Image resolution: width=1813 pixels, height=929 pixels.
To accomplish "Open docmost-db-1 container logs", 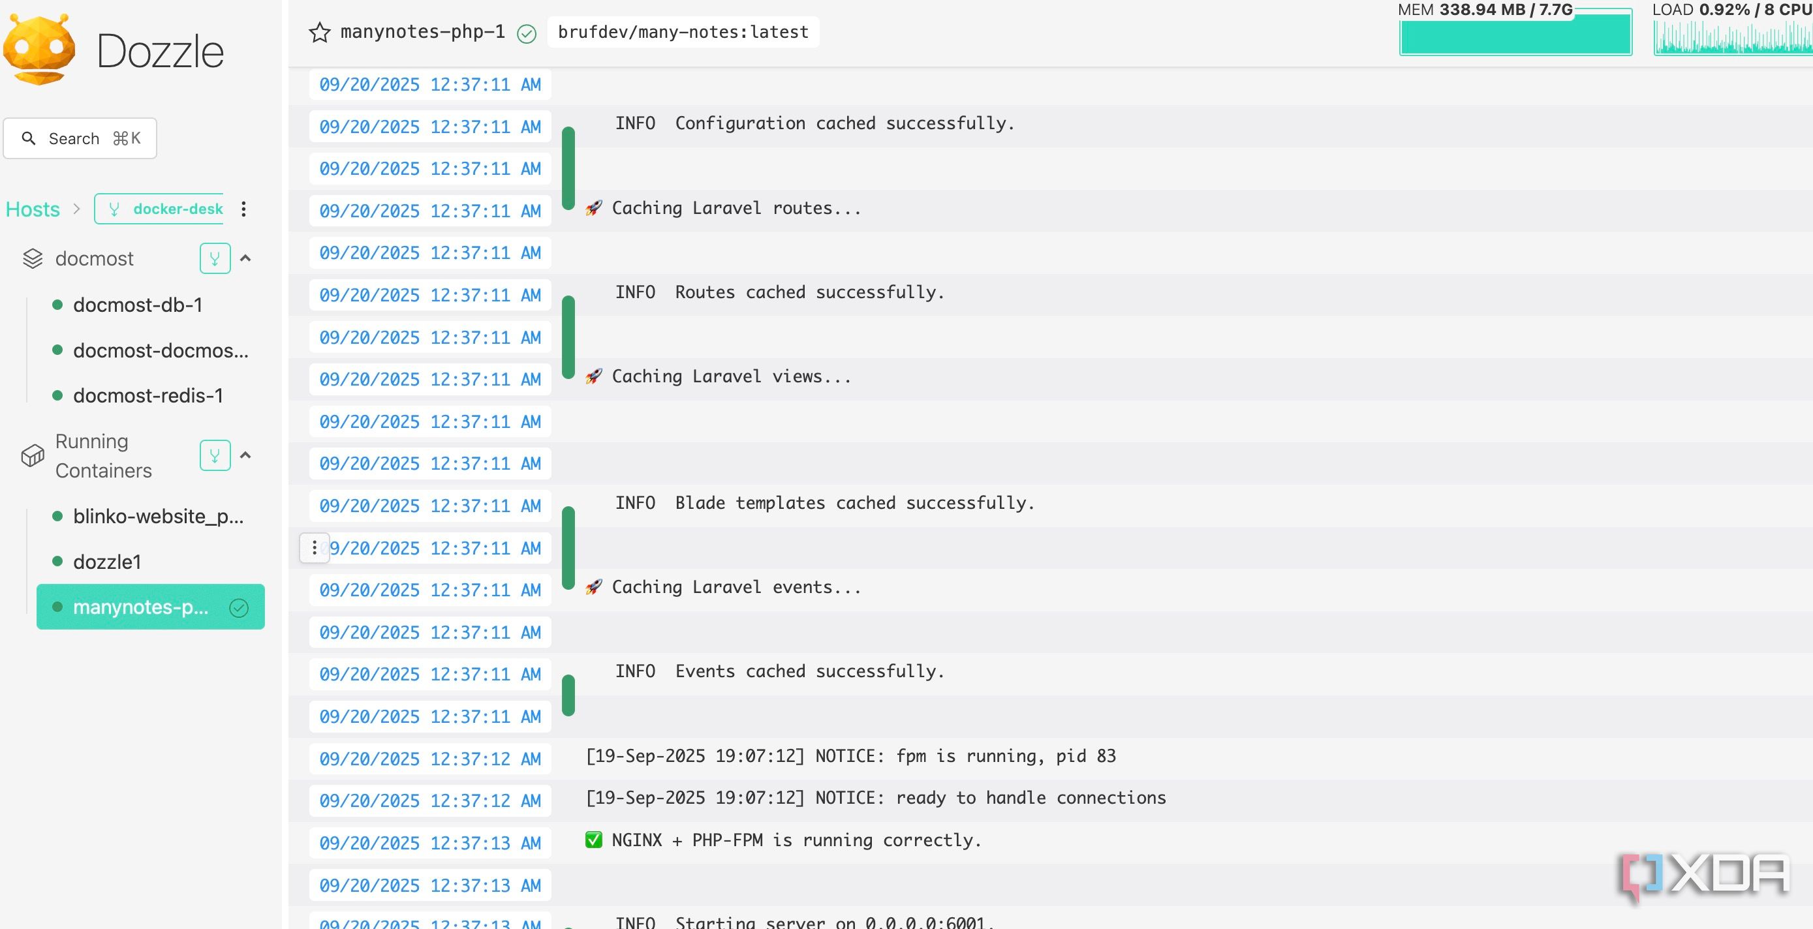I will [138, 305].
